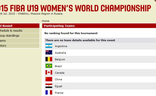Open the Brazil team link

tap(58, 66)
